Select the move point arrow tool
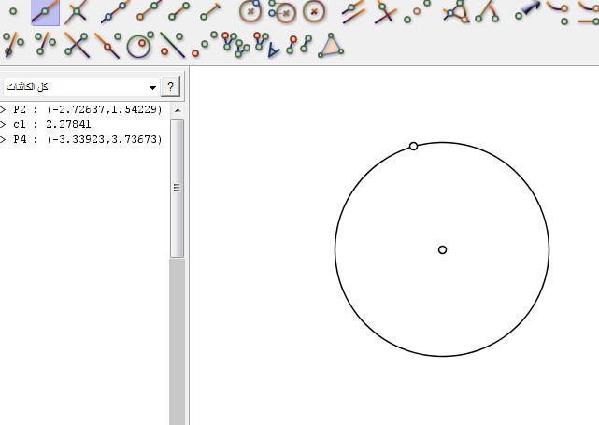The height and width of the screenshot is (425, 599). click(528, 9)
